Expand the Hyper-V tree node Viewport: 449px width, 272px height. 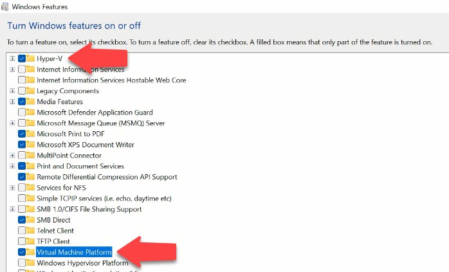pos(12,59)
